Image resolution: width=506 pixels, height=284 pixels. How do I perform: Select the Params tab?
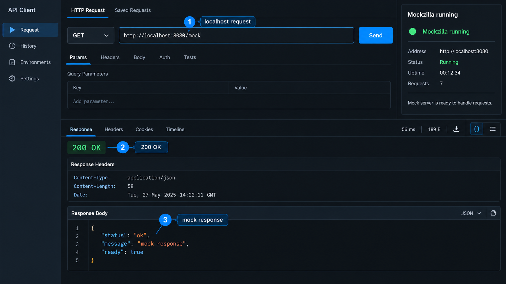pos(78,57)
